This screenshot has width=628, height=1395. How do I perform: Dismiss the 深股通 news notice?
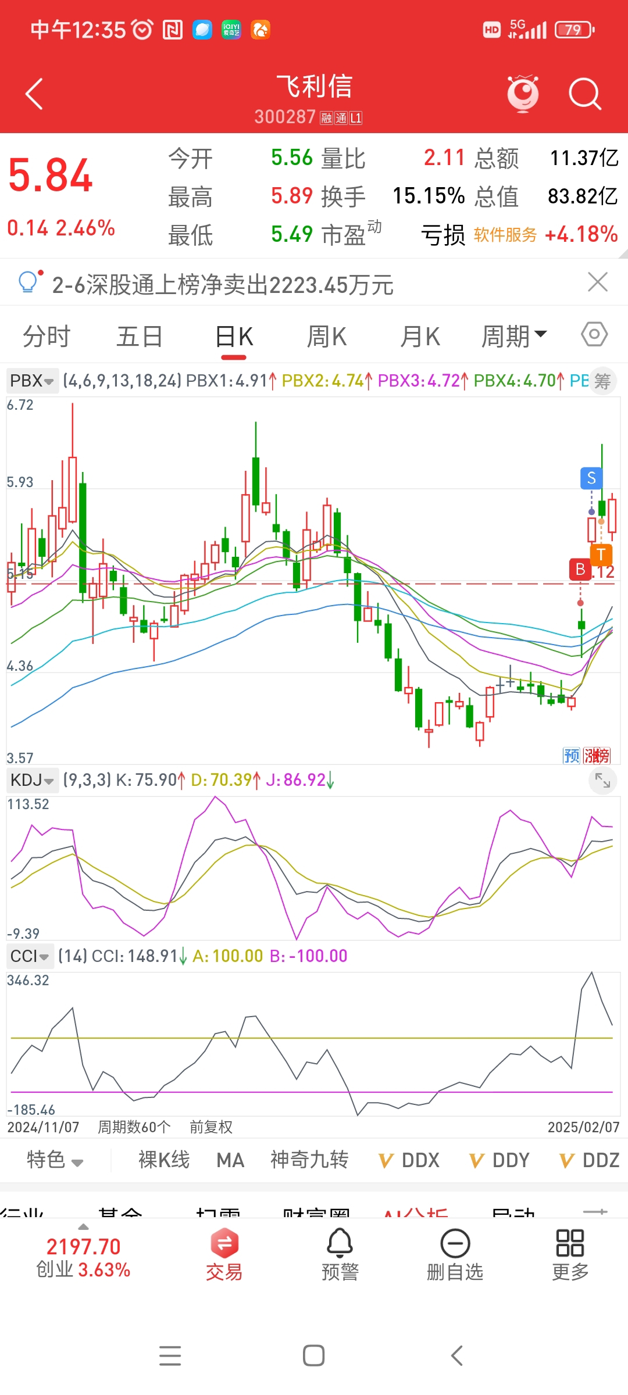coord(597,282)
